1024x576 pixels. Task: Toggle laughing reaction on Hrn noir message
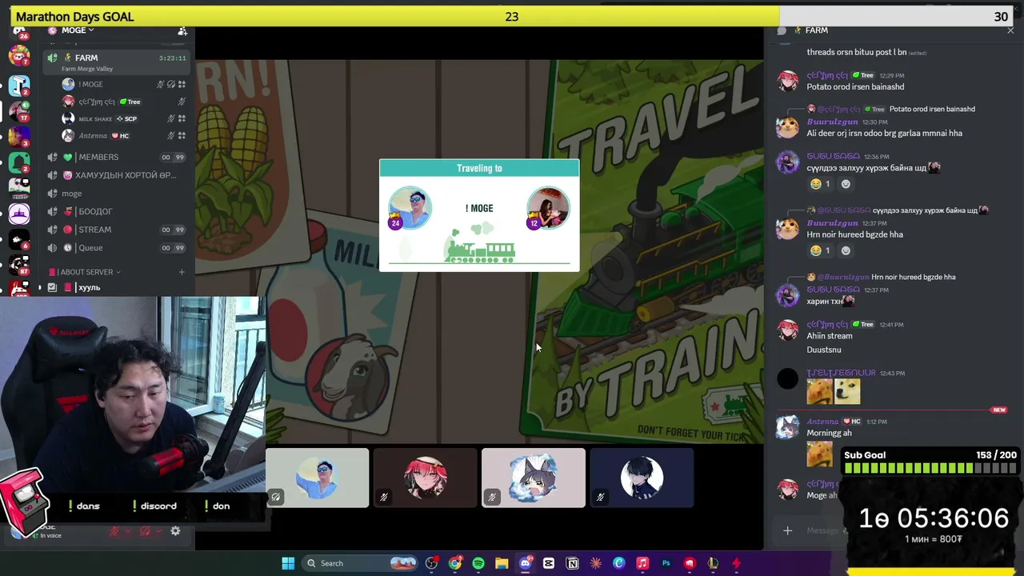819,250
